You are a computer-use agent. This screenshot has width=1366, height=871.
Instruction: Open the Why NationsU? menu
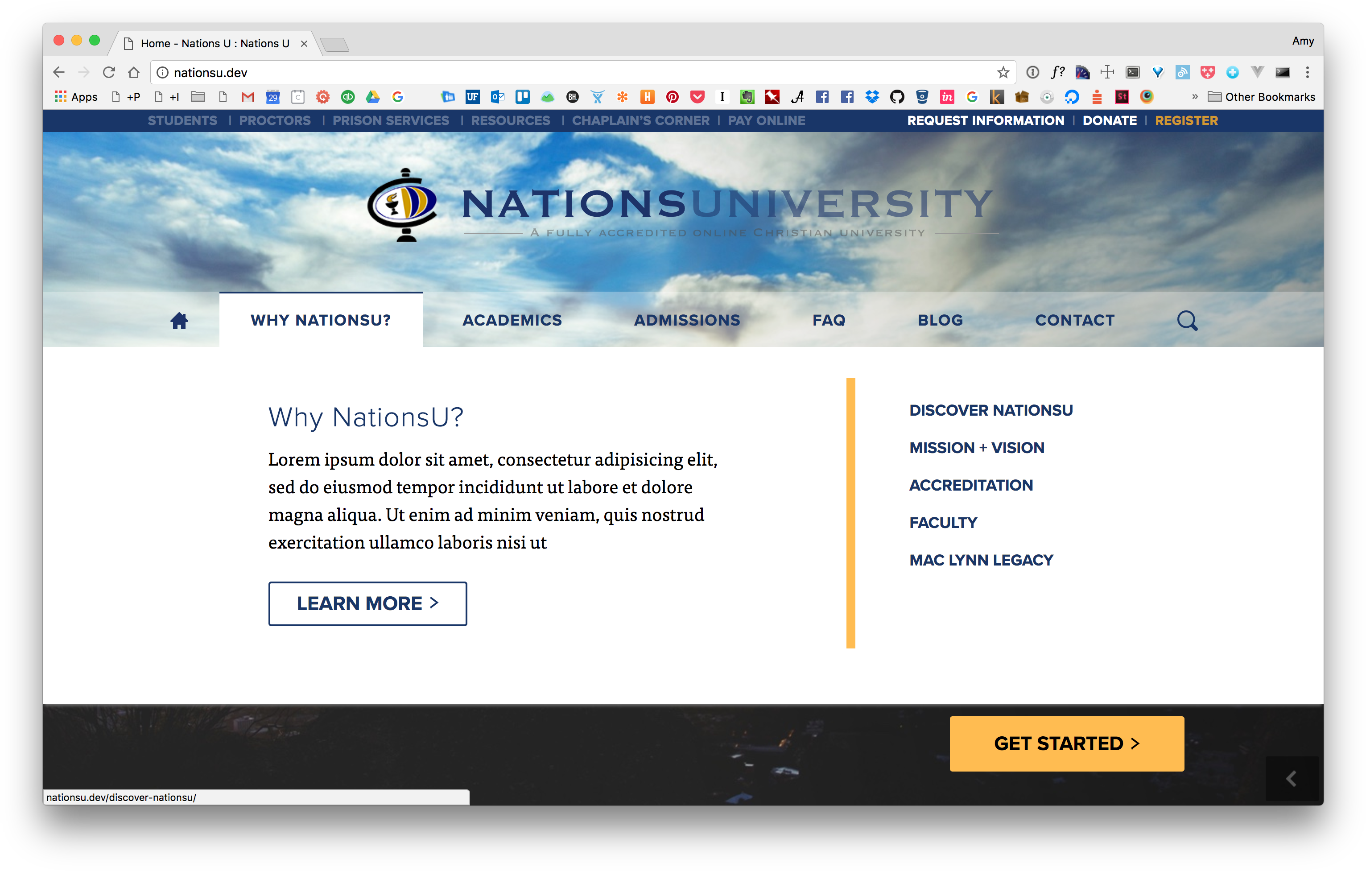coord(321,320)
